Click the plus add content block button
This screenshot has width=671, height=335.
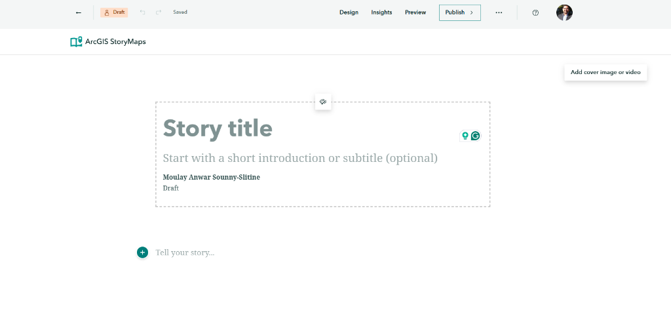pyautogui.click(x=142, y=252)
